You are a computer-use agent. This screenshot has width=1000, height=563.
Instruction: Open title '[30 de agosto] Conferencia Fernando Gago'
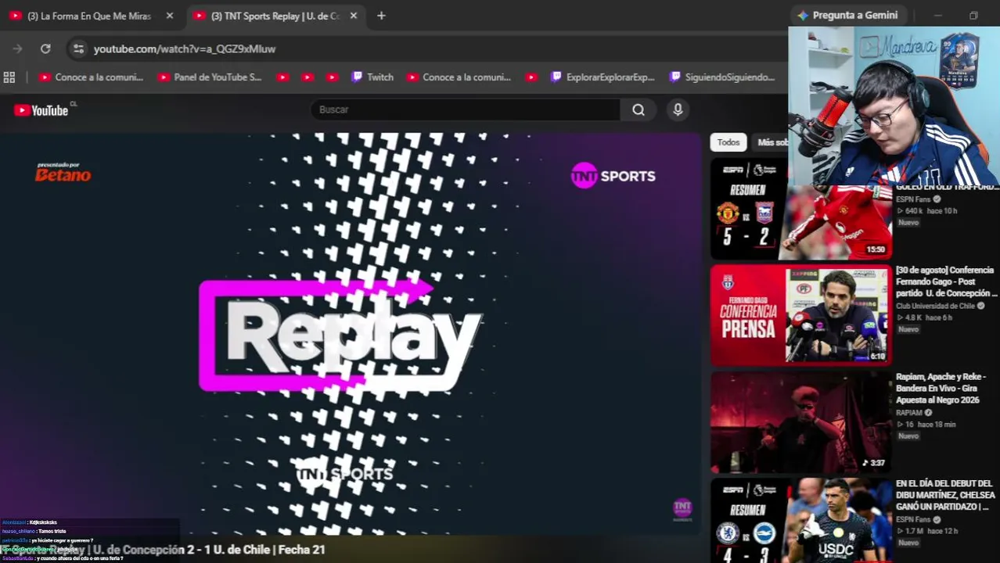(x=946, y=281)
